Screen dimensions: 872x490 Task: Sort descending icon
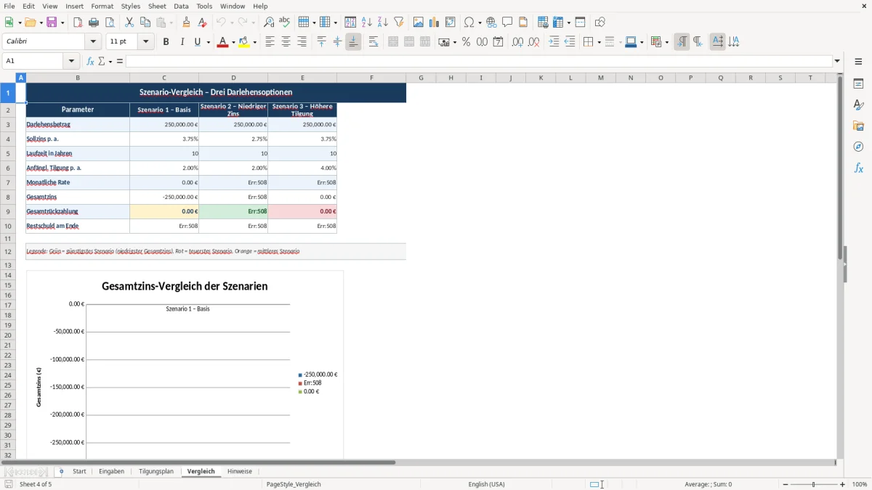coord(383,23)
